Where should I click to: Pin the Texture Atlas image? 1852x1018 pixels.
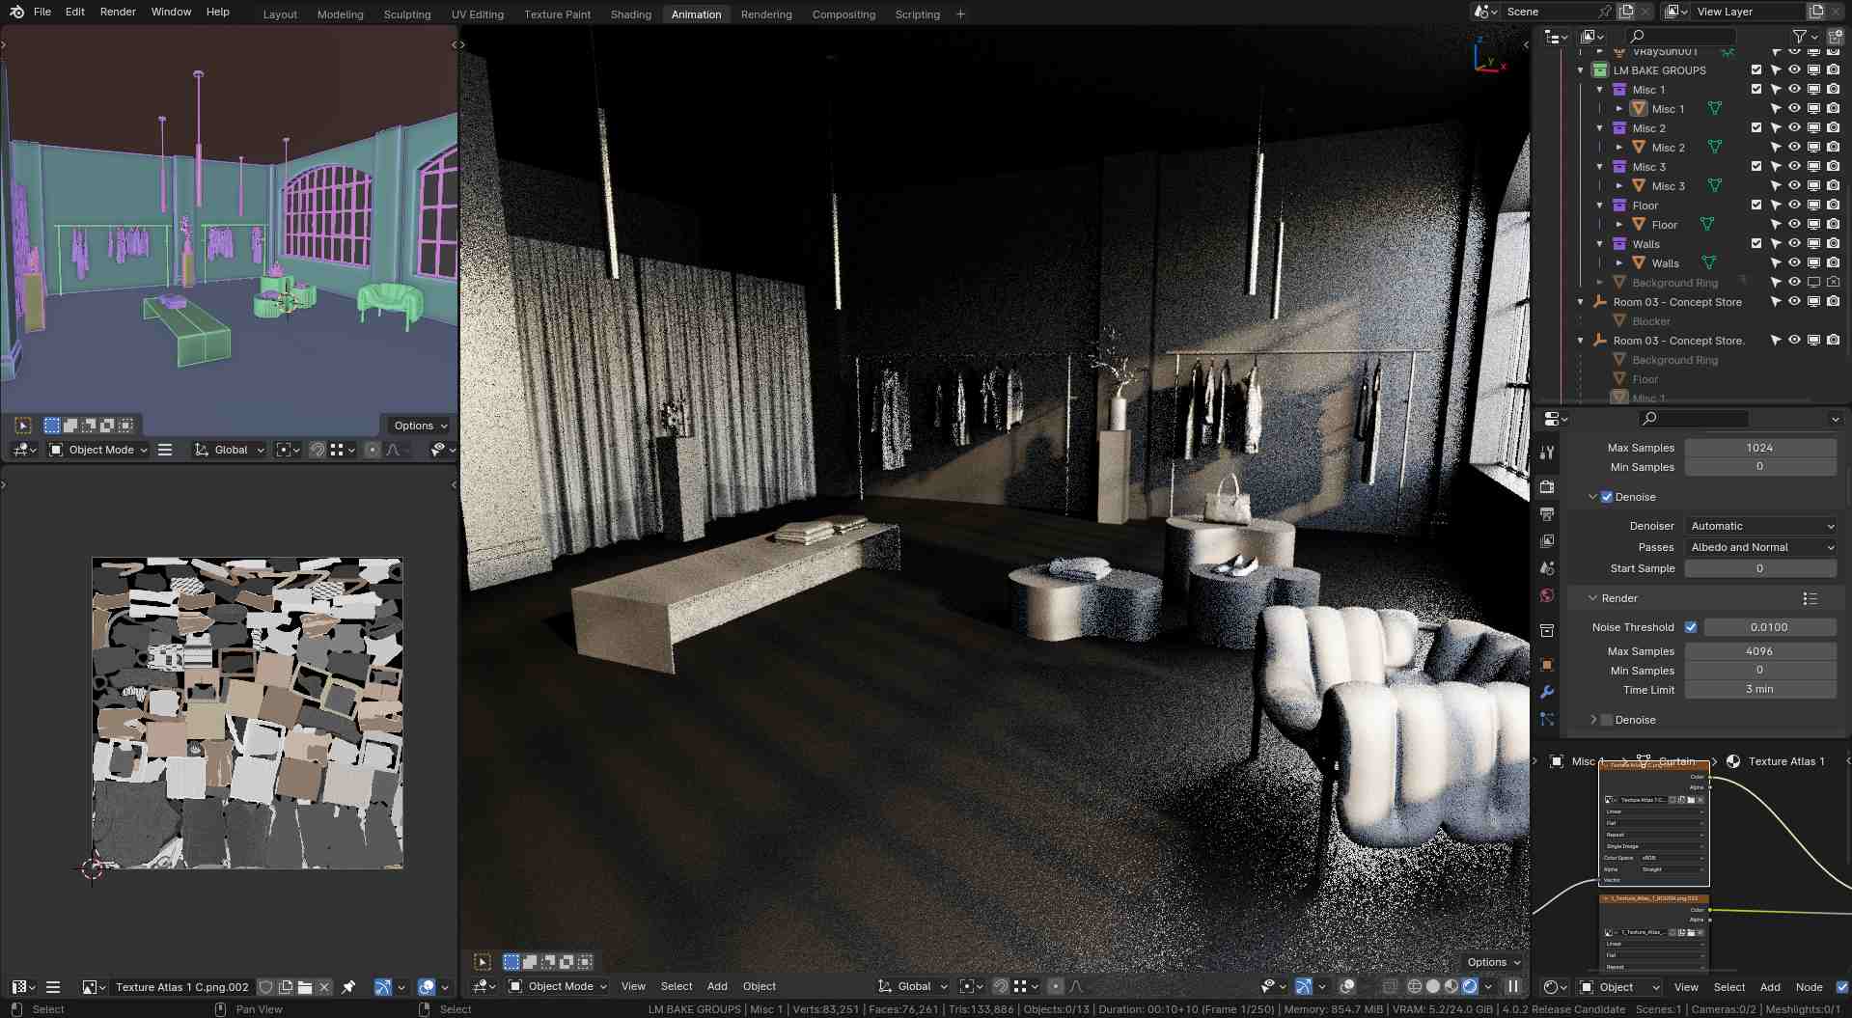[x=348, y=987]
